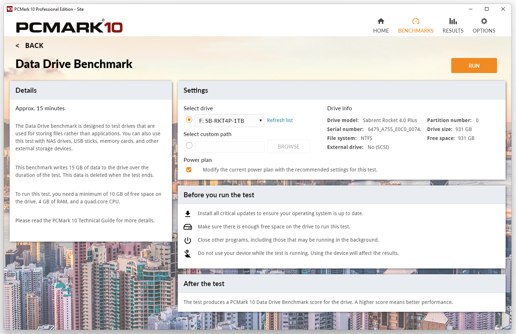Click the drive free space icon
Image resolution: width=516 pixels, height=334 pixels.
[x=188, y=227]
